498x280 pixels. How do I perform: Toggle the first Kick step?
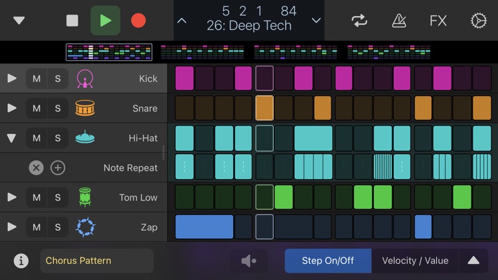click(185, 78)
